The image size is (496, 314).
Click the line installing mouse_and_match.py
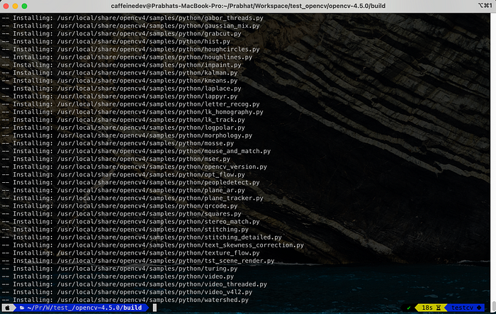coord(136,151)
